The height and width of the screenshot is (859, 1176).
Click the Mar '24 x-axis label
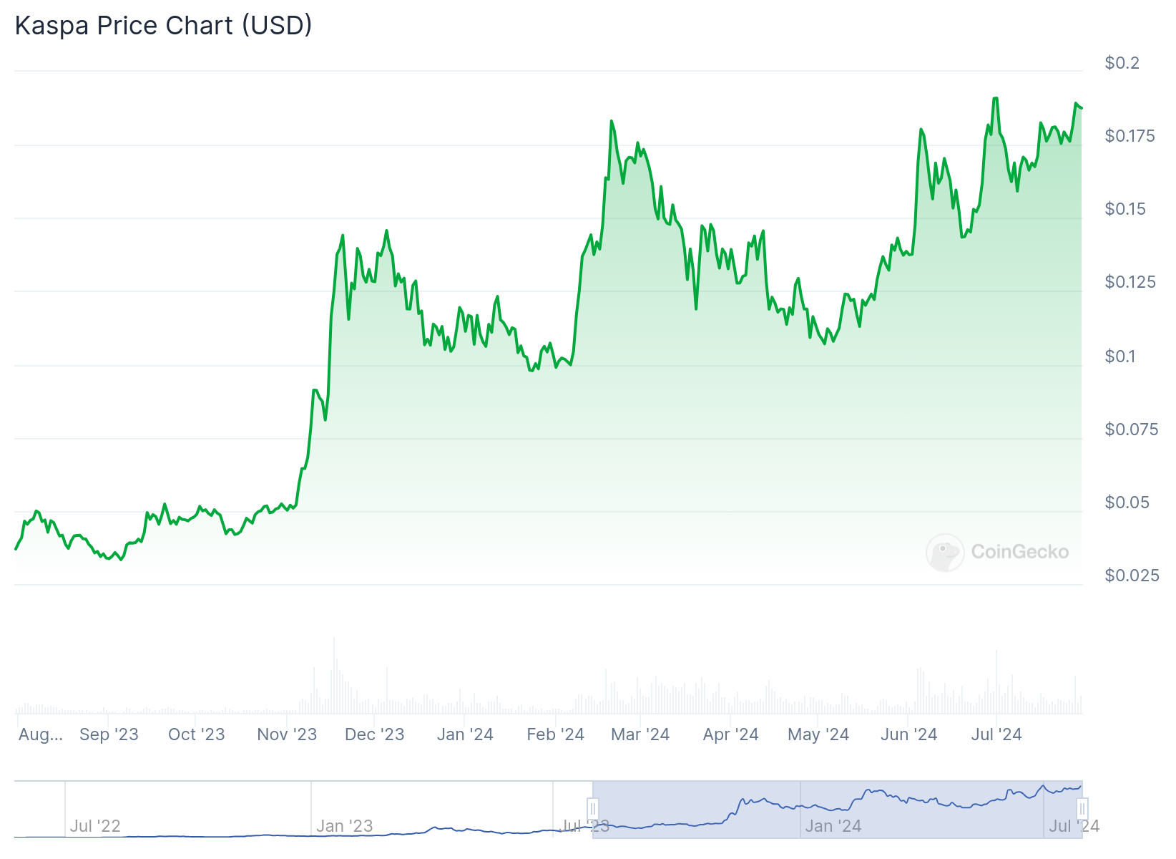(640, 734)
